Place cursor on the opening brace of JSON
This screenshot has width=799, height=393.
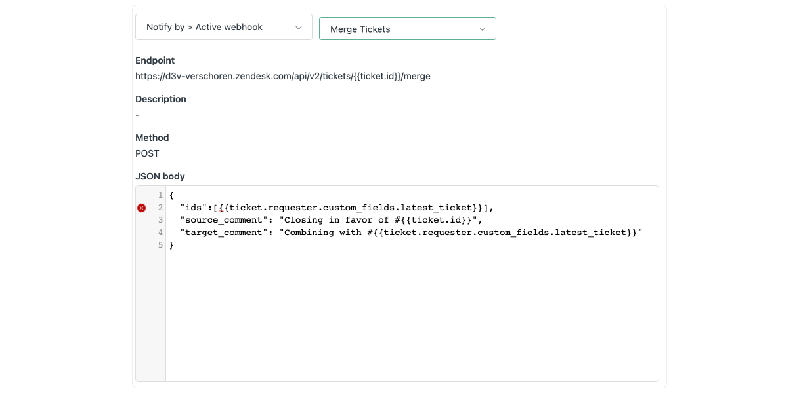coord(171,195)
